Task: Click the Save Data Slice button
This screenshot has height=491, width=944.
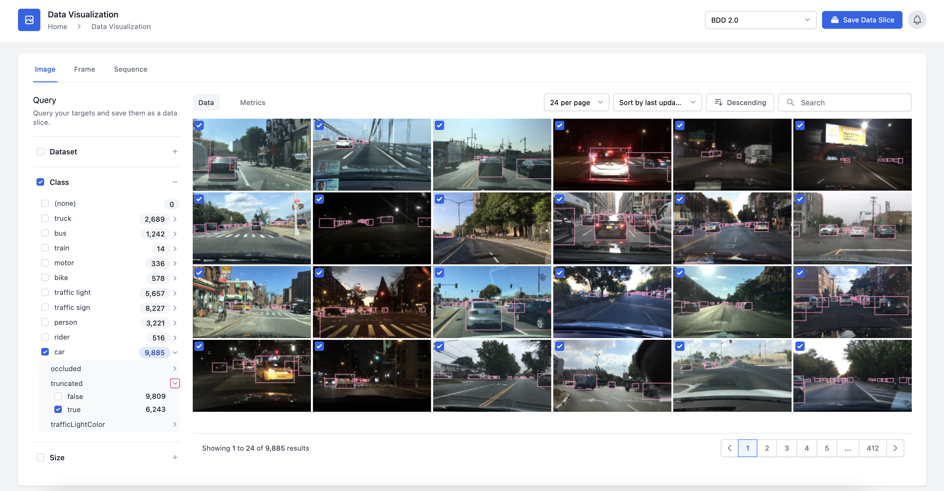Action: pos(862,20)
